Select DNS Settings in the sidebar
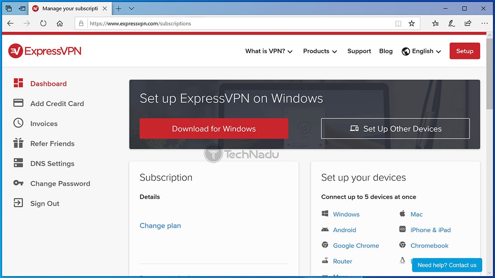The image size is (495, 278). tap(52, 164)
